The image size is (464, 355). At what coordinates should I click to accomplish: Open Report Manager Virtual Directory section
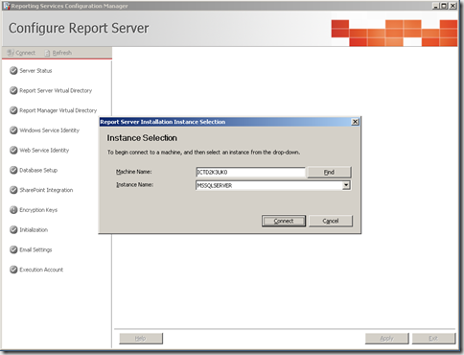pos(58,110)
